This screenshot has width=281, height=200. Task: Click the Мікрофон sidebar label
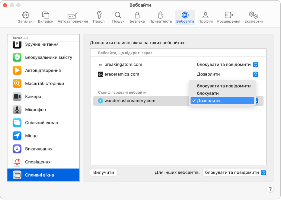pyautogui.click(x=36, y=110)
